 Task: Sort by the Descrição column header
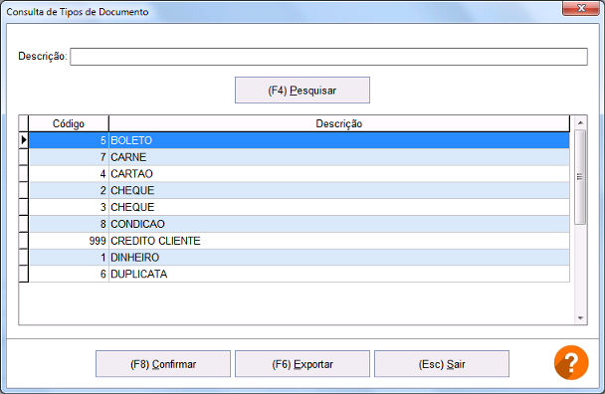(x=338, y=124)
